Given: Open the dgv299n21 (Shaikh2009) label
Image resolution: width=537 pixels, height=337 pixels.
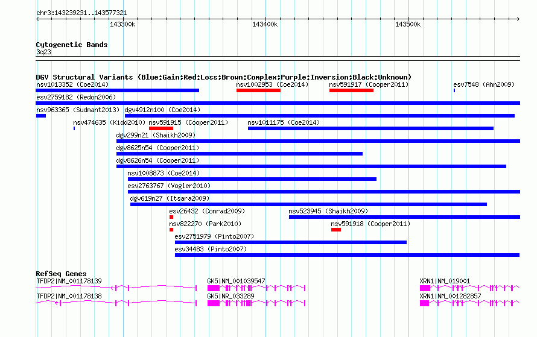Looking at the screenshot, I should (156, 135).
